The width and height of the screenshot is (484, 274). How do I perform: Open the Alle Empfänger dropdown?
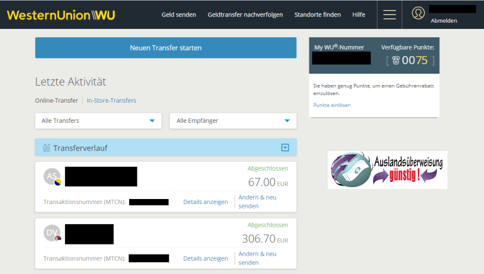coord(233,121)
